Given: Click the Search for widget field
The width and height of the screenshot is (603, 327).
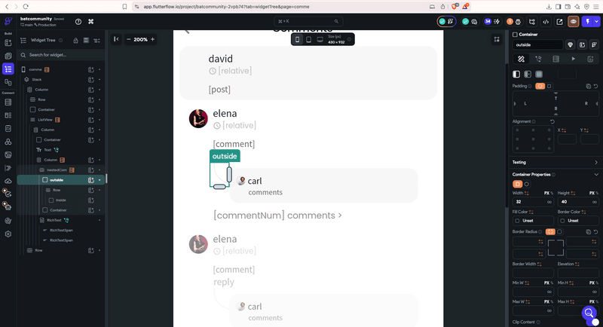Looking at the screenshot, I should 62,55.
